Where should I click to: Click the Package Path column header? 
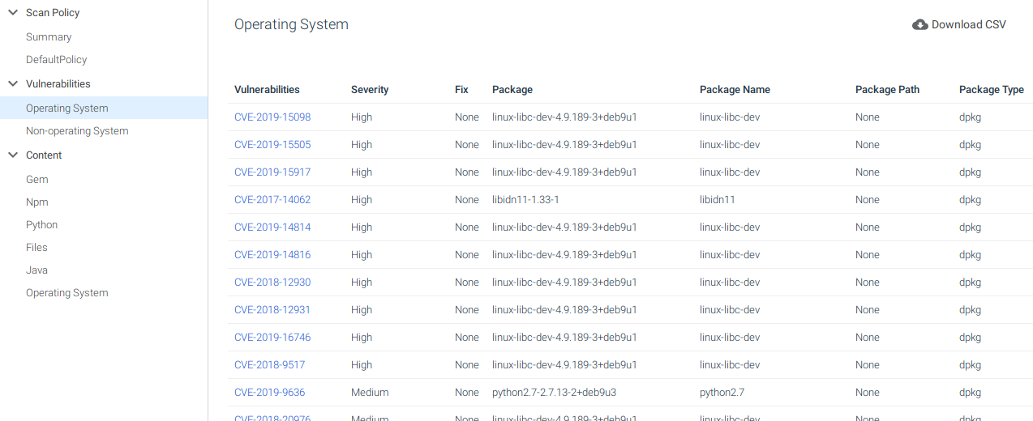(x=887, y=90)
